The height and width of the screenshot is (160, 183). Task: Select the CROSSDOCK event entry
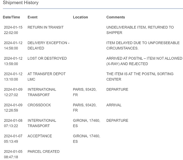(39, 105)
